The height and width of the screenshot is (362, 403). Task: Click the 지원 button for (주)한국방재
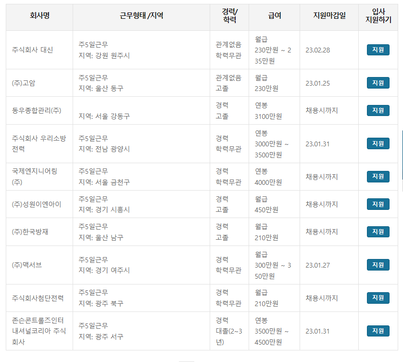378,231
